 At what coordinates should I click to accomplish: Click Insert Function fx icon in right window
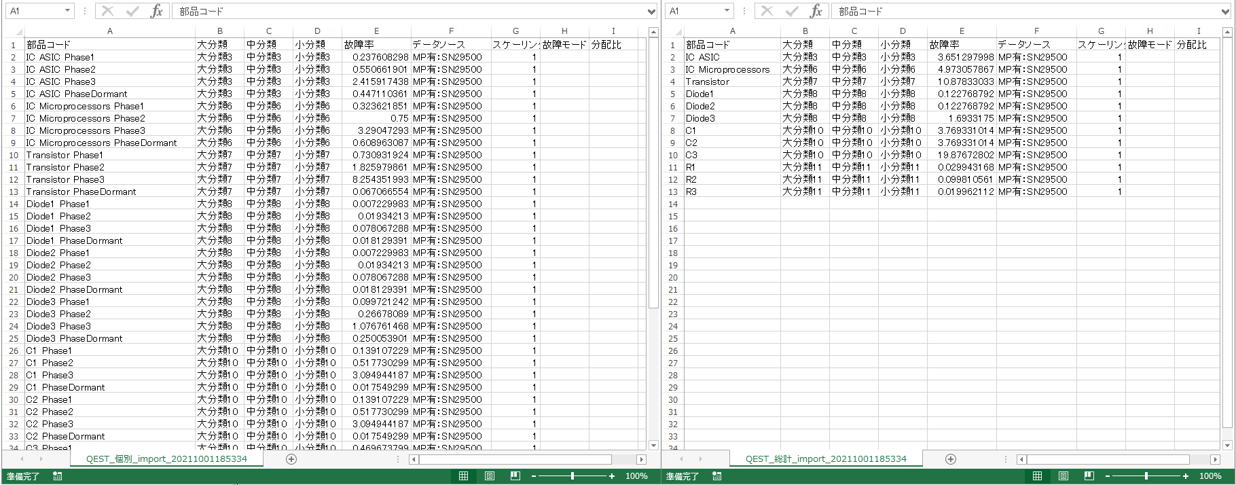tap(816, 11)
